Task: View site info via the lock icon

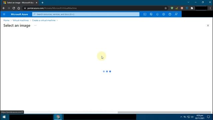Action: click(x=25, y=8)
